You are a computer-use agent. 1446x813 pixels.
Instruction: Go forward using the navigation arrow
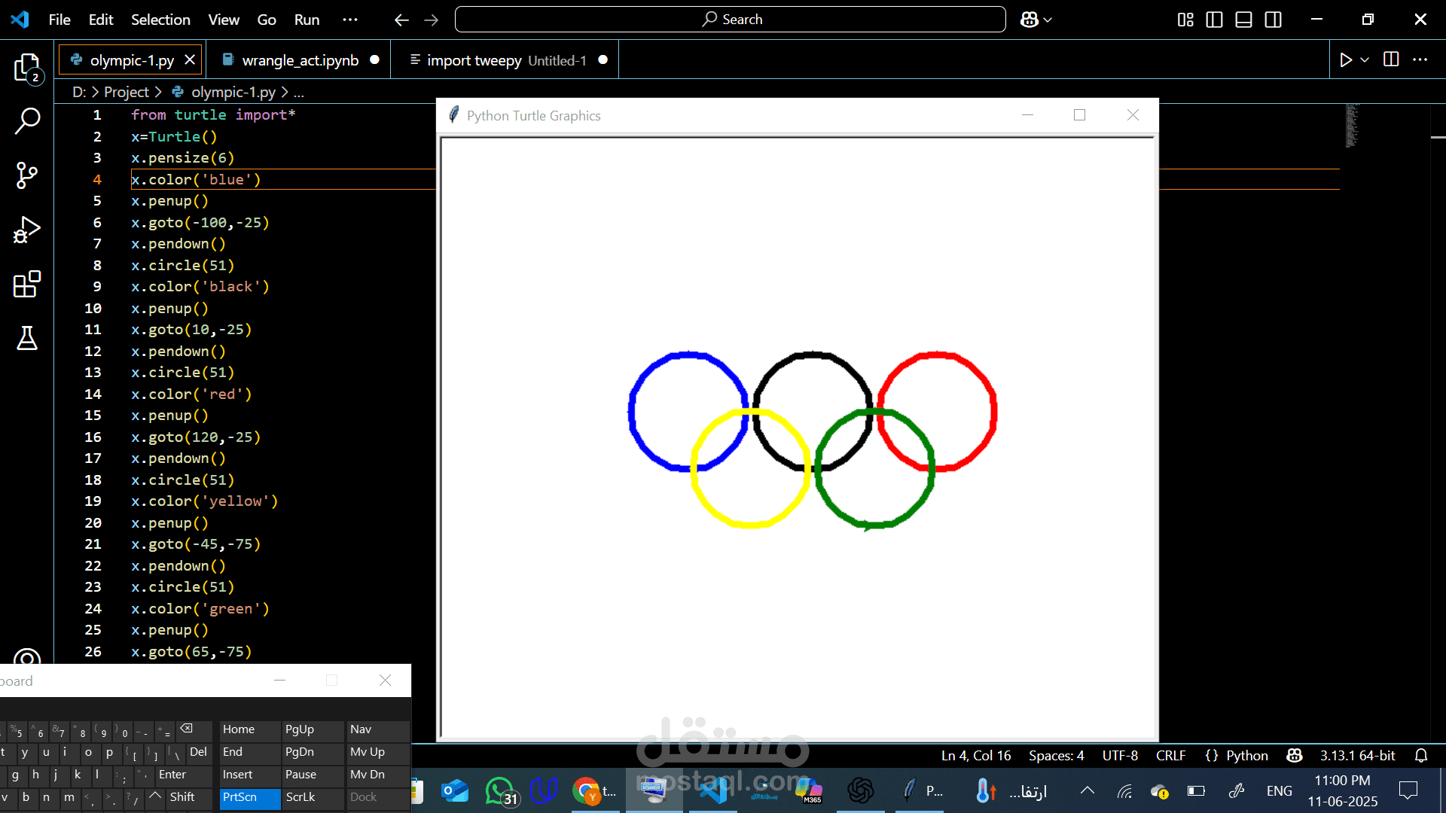click(x=431, y=20)
